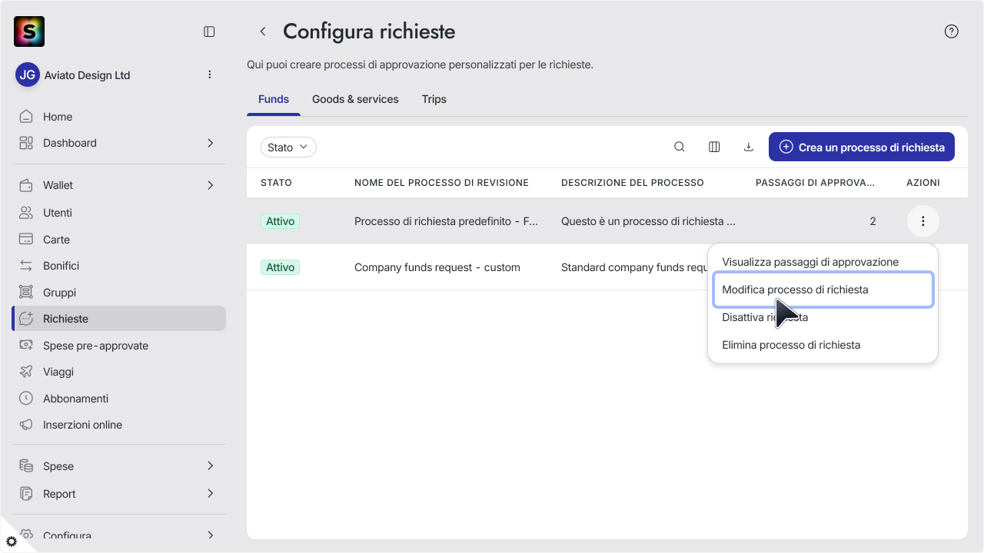Expand the Dashboard submenu chevron

pos(211,143)
